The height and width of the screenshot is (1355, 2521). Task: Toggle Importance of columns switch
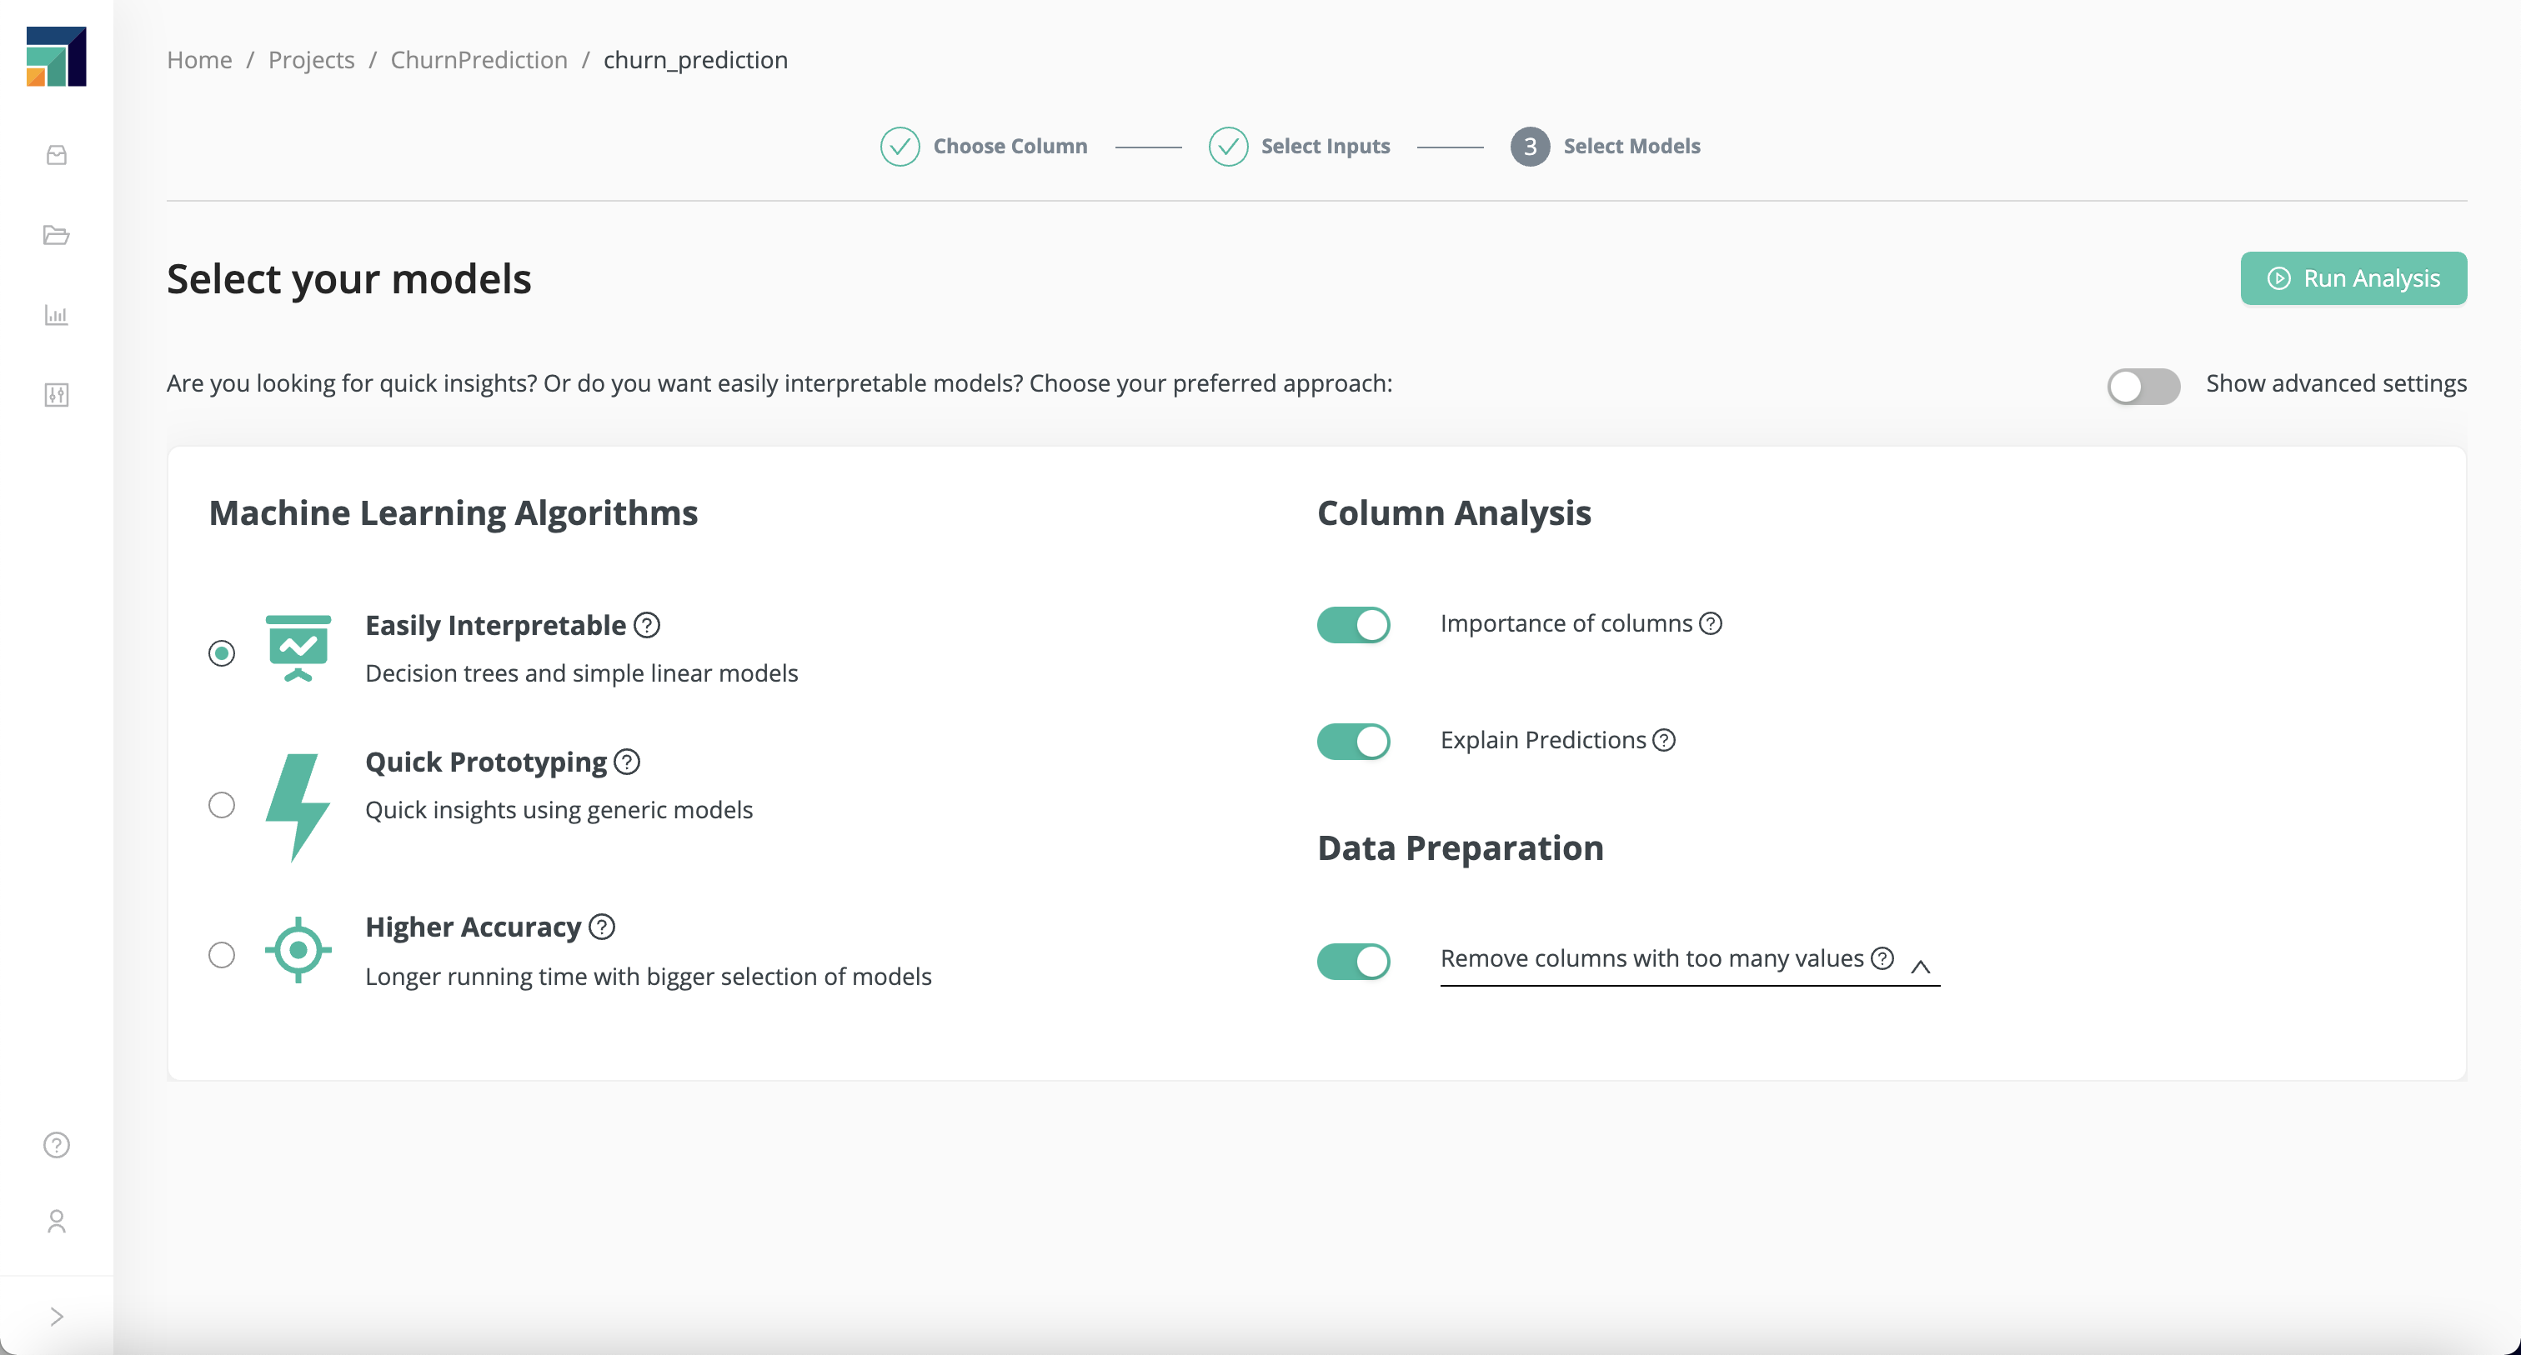tap(1354, 625)
